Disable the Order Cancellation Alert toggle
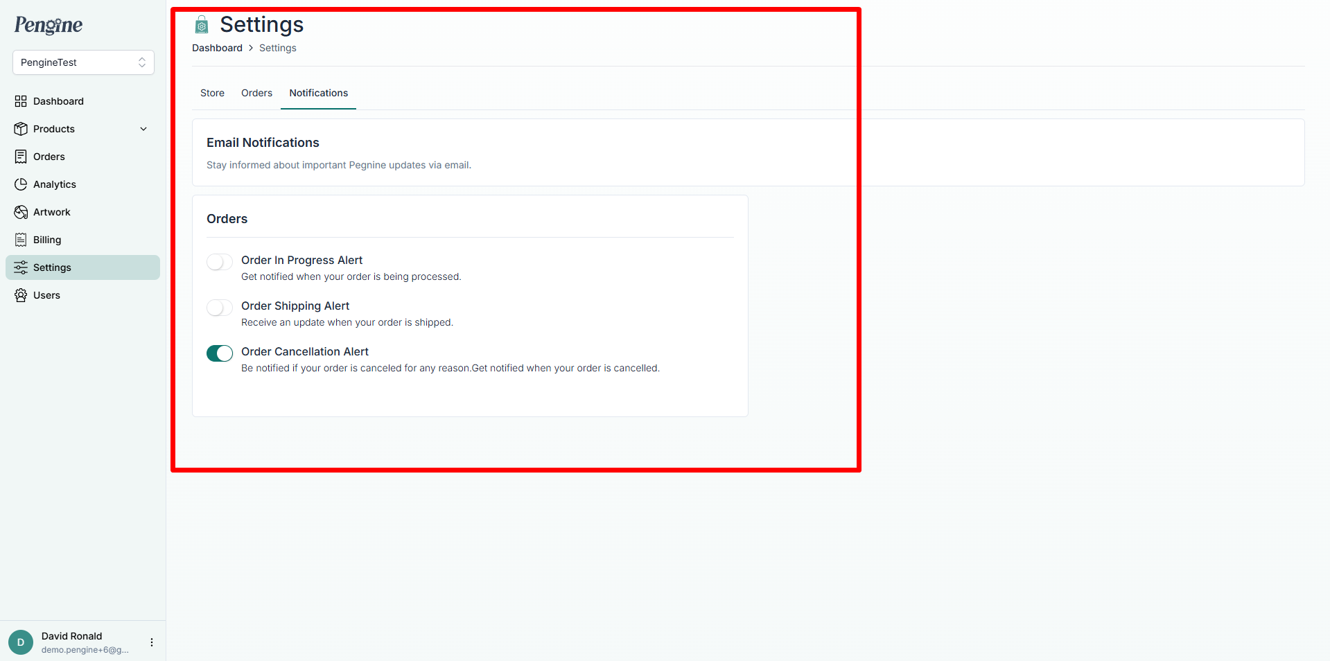This screenshot has width=1330, height=661. point(220,353)
